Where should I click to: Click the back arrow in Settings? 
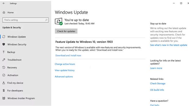4,3
